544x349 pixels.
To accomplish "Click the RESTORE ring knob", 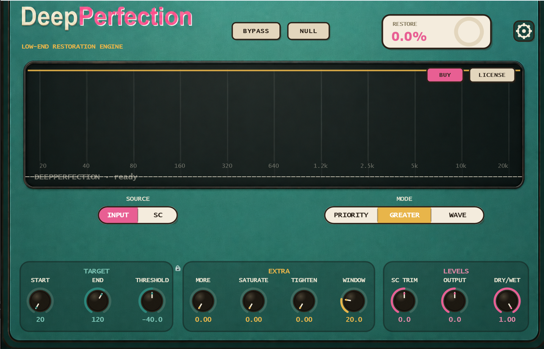I will pyautogui.click(x=469, y=32).
